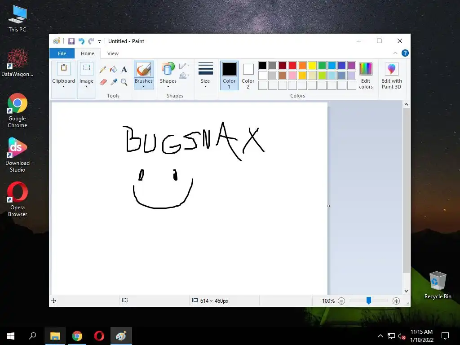Open the notification center icon
This screenshot has width=460, height=345.
tap(445, 336)
